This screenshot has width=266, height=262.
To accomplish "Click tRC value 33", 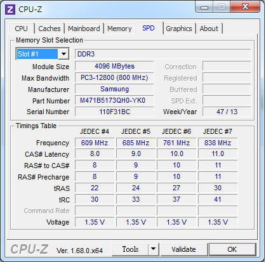I will [136, 199].
